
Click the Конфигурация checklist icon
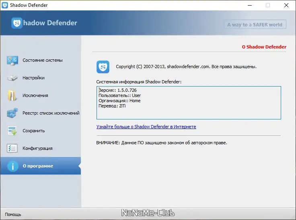point(12,148)
